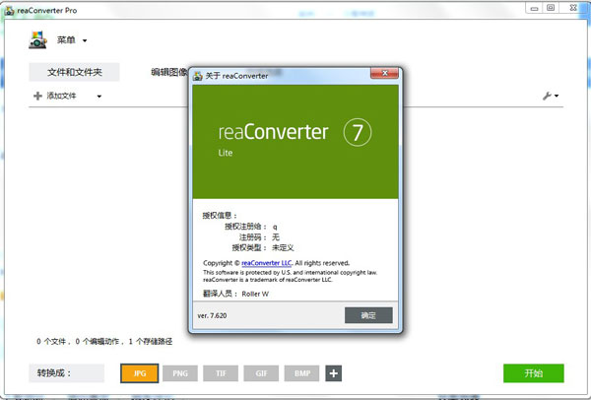591x400 pixels.
Task: Start conversion with 开始 button
Action: click(534, 373)
